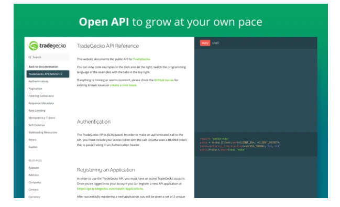The width and height of the screenshot is (340, 207).
Task: Select Idempotency Tokens sidebar item
Action: click(42, 118)
